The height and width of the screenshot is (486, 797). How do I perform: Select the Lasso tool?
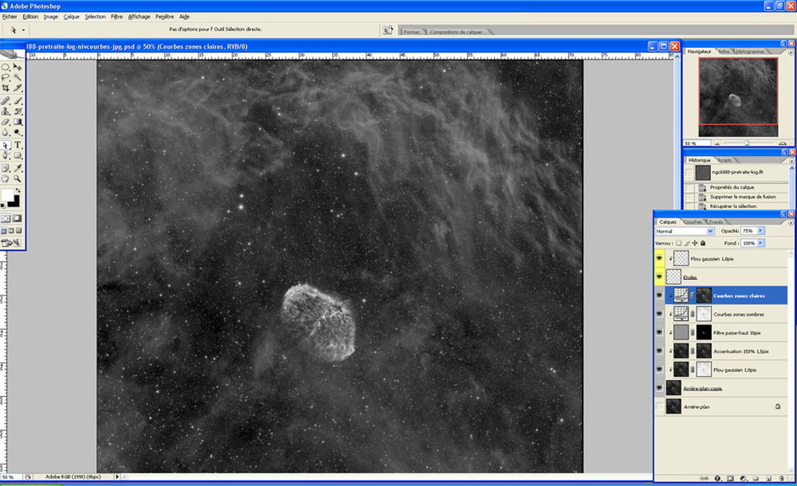click(x=6, y=77)
